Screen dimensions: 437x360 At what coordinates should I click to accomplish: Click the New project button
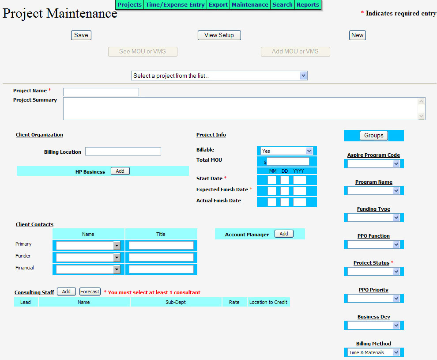click(x=357, y=35)
